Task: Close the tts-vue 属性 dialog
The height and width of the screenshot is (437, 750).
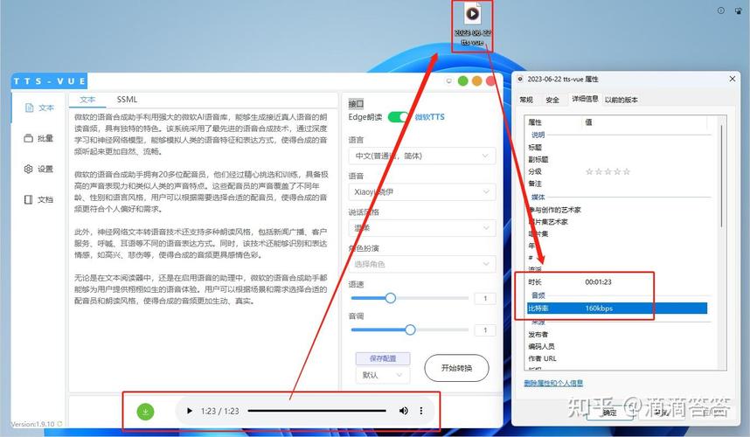Action: click(x=733, y=79)
